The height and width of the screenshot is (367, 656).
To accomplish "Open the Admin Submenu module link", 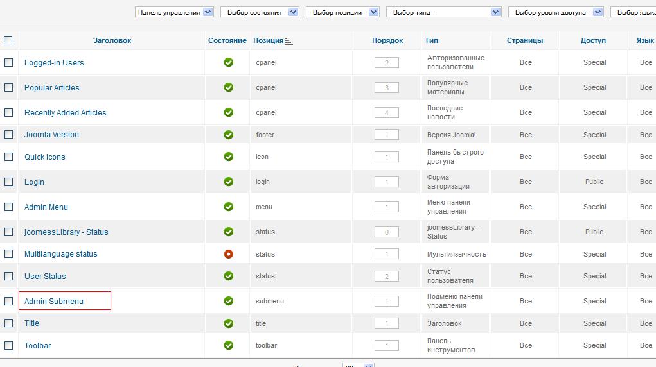I will 54,302.
